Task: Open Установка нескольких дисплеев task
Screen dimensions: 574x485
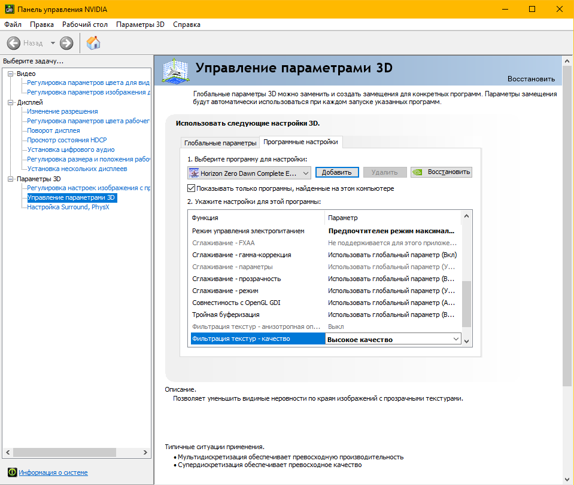Action: point(77,169)
